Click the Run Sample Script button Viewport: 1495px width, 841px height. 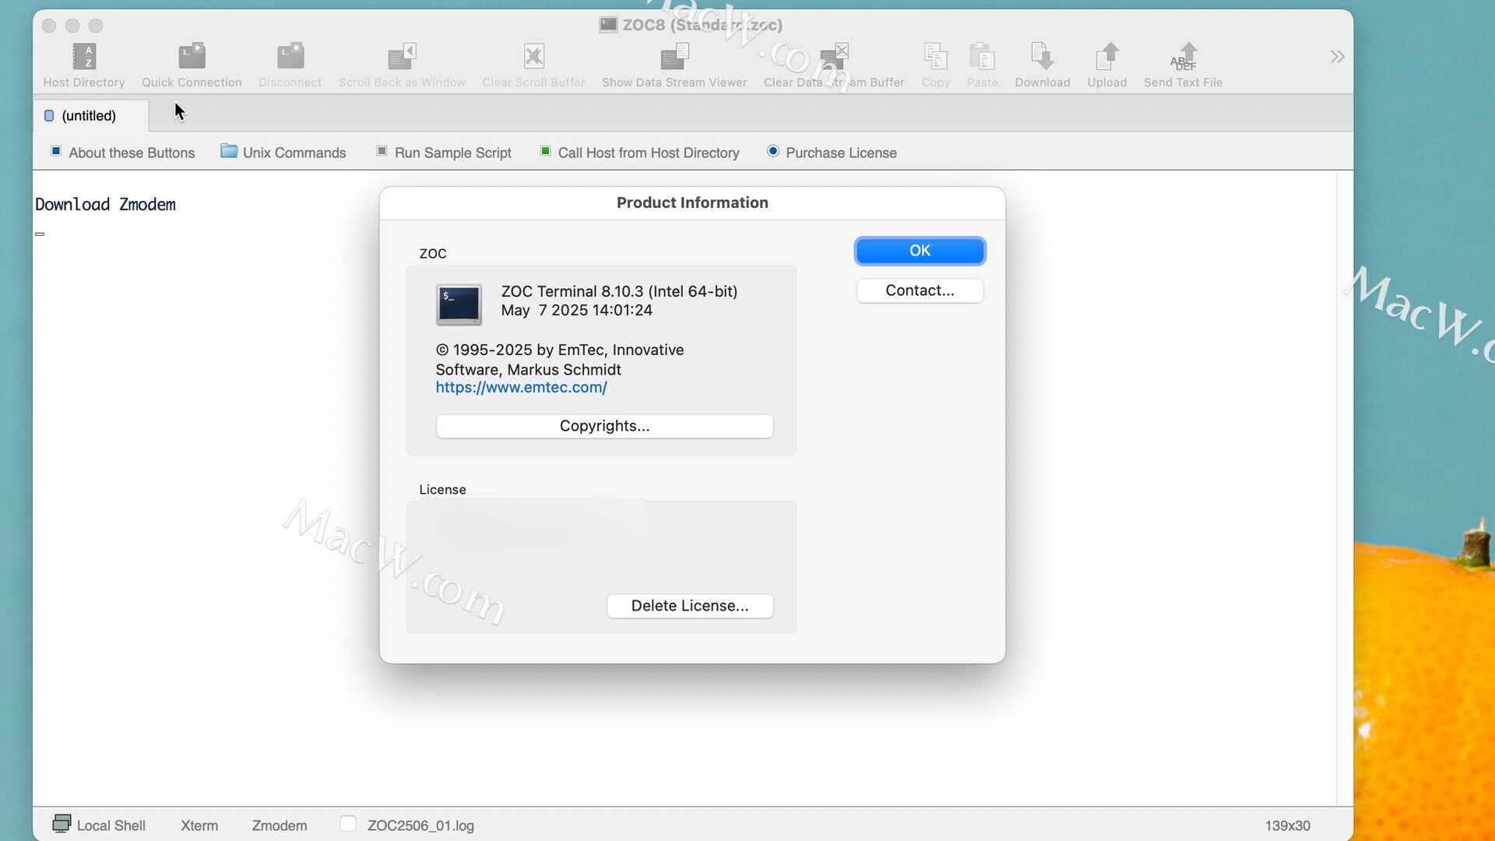(444, 153)
